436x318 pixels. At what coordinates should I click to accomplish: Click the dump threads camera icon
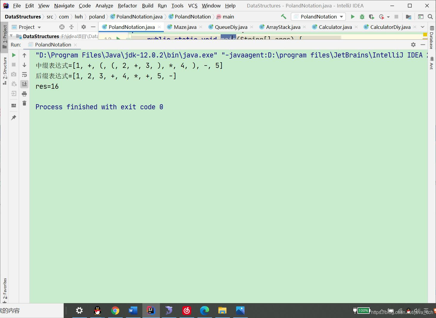click(14, 74)
